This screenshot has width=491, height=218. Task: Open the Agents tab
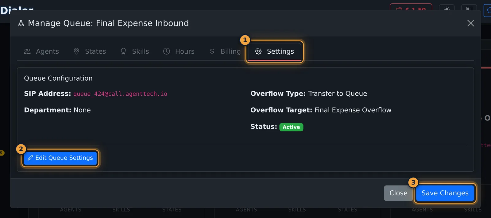[41, 51]
